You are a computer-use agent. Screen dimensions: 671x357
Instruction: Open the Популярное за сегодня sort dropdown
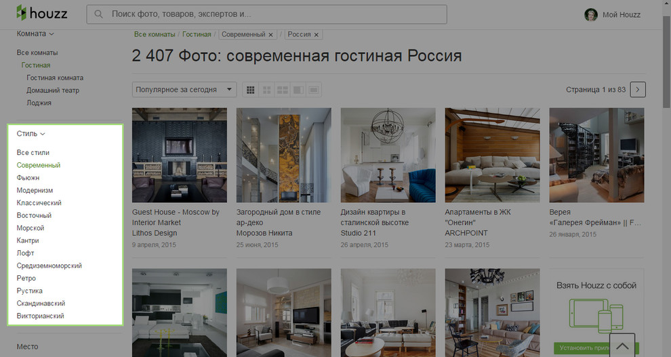coord(184,90)
